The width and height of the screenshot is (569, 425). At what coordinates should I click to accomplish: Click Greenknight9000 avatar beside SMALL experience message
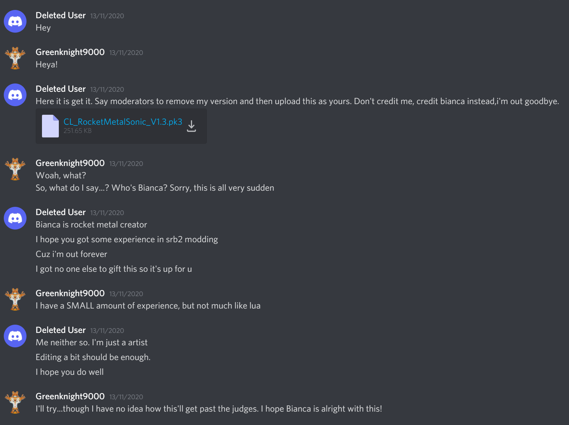click(15, 299)
